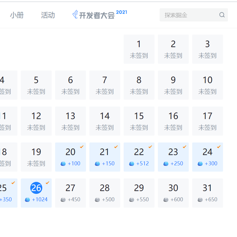Click the number 28 on its day cell
This screenshot has height=237, width=237.
coord(105,188)
